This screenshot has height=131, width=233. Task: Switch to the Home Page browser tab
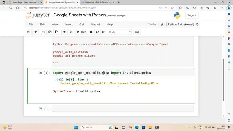(x=25, y=3)
